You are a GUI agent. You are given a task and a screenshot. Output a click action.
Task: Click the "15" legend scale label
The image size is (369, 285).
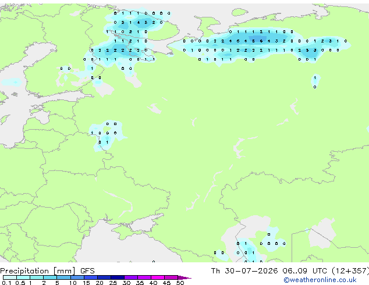coord(86,283)
